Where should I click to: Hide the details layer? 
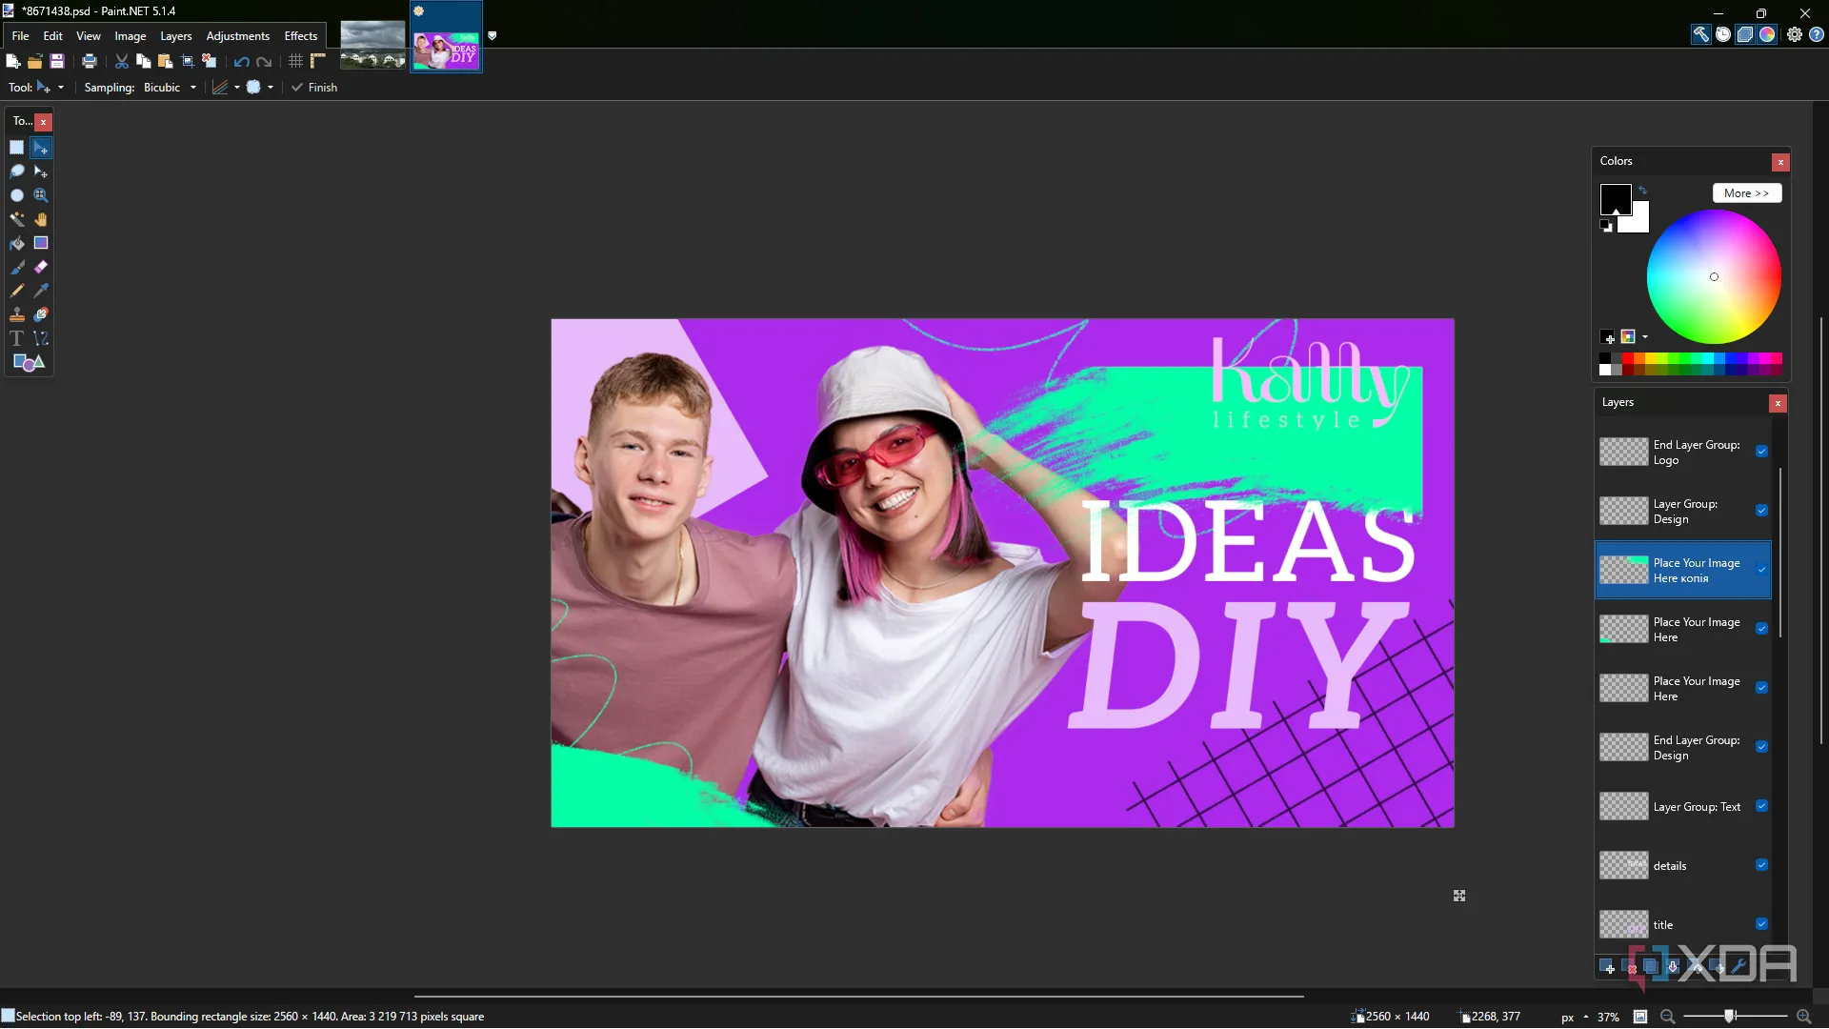coord(1761,865)
